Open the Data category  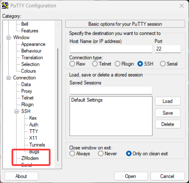click(26, 84)
